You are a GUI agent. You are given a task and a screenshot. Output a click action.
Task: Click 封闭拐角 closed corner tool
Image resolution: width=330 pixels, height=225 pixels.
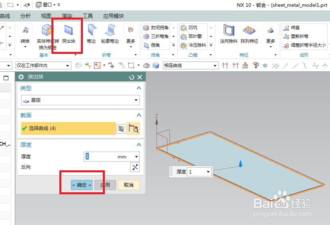[x=156, y=28]
